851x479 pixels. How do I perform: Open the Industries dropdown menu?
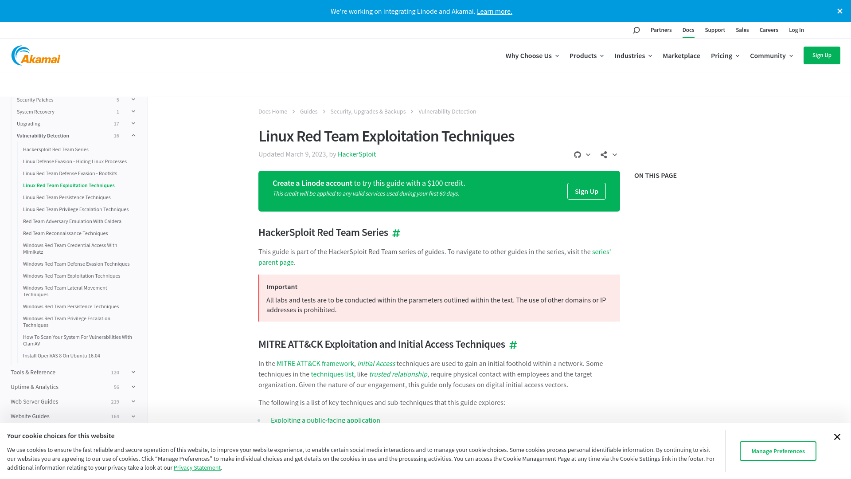pos(633,55)
